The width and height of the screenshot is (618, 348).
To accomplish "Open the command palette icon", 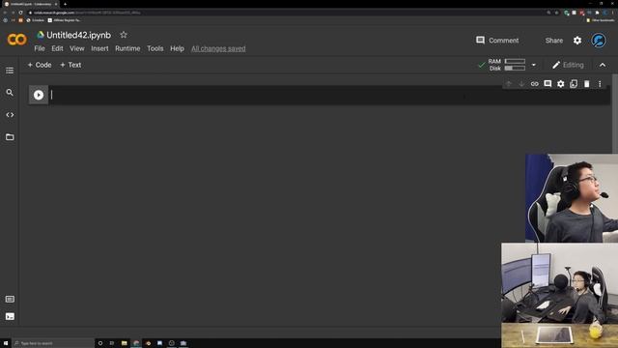I will 10,299.
